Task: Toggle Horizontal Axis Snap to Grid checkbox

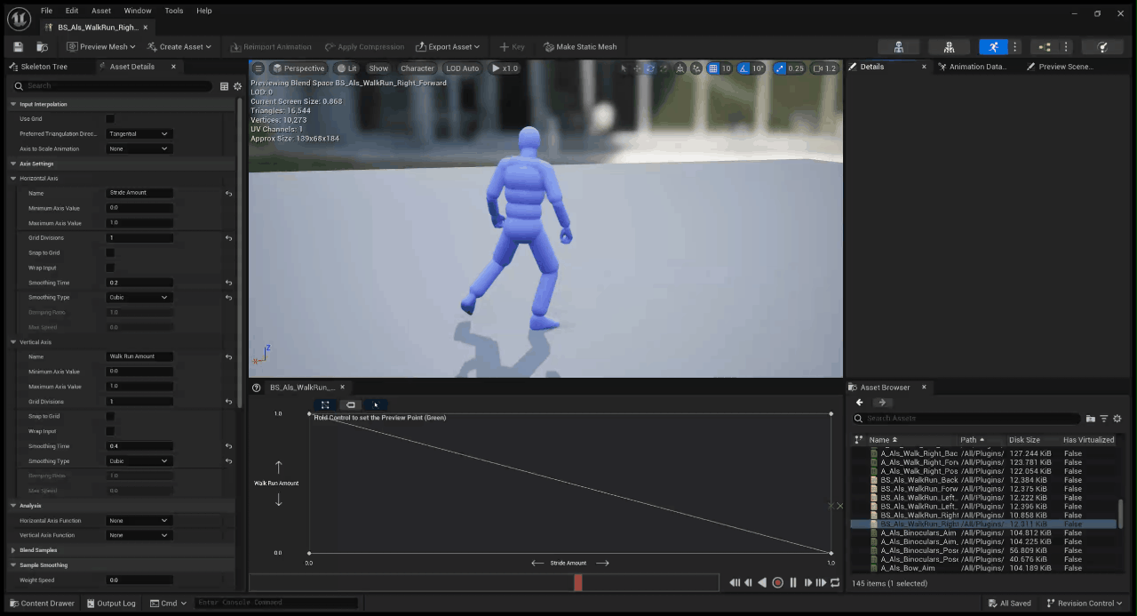Action: pos(110,252)
